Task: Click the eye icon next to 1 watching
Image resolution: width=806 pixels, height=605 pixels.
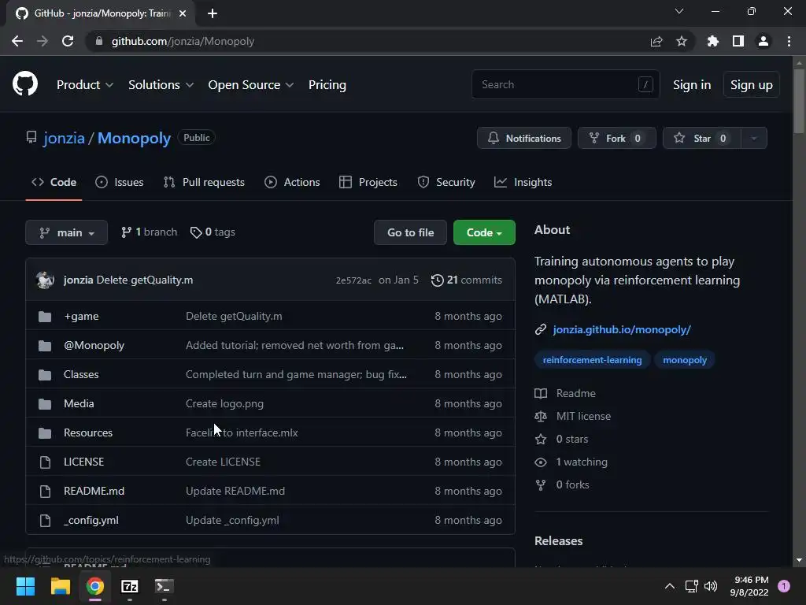Action: (x=541, y=462)
